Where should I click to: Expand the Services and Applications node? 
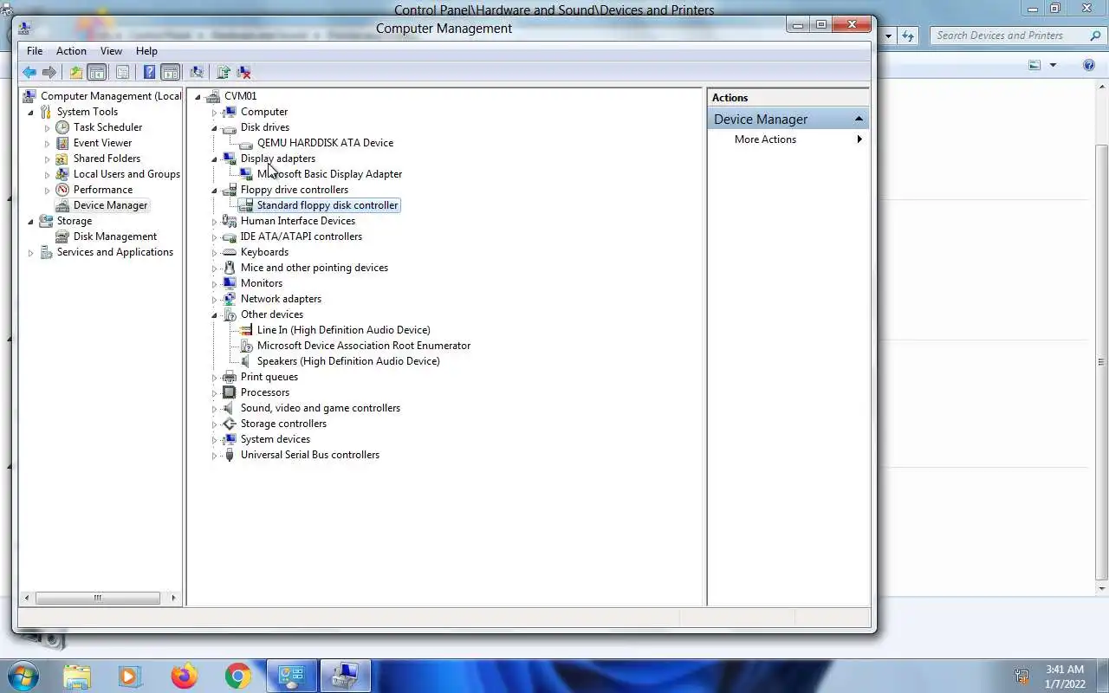31,252
